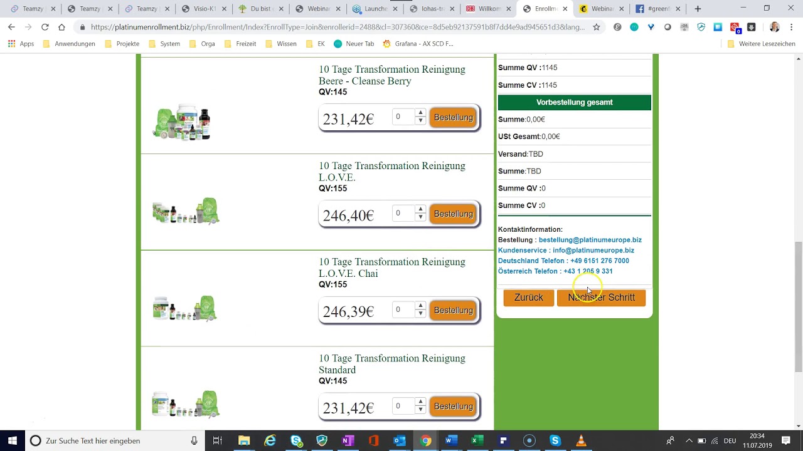The image size is (803, 451).
Task: Click Bestellung for L.O.V.E. Chai
Action: pos(453,310)
